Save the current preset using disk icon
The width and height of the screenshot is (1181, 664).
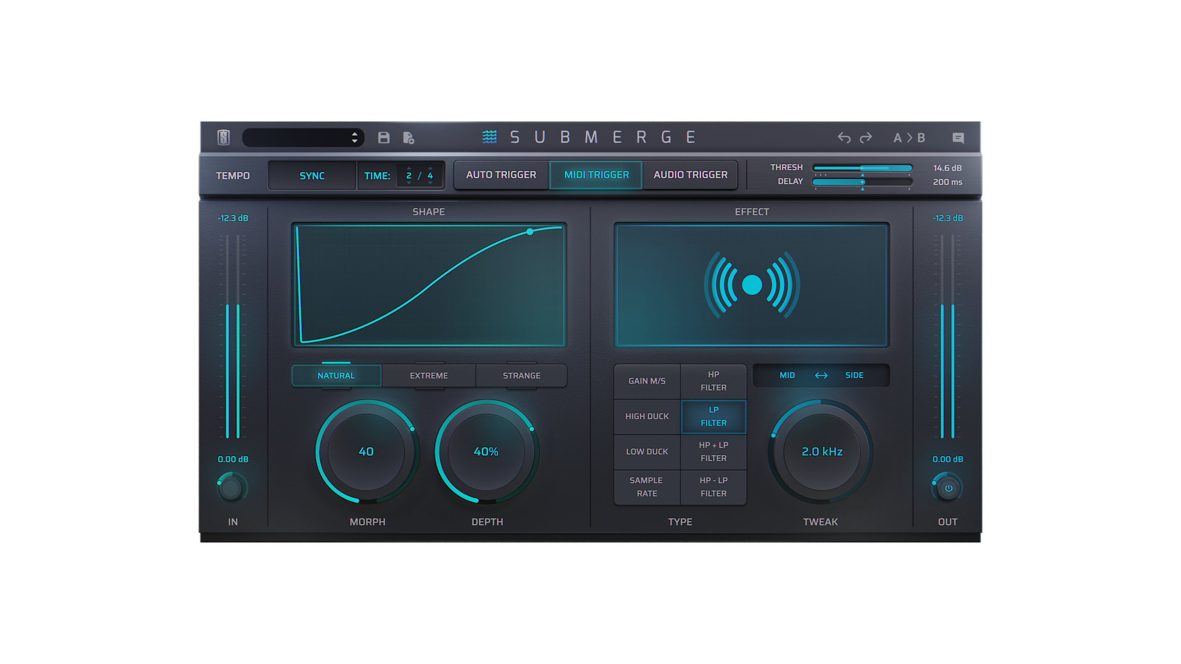click(384, 137)
